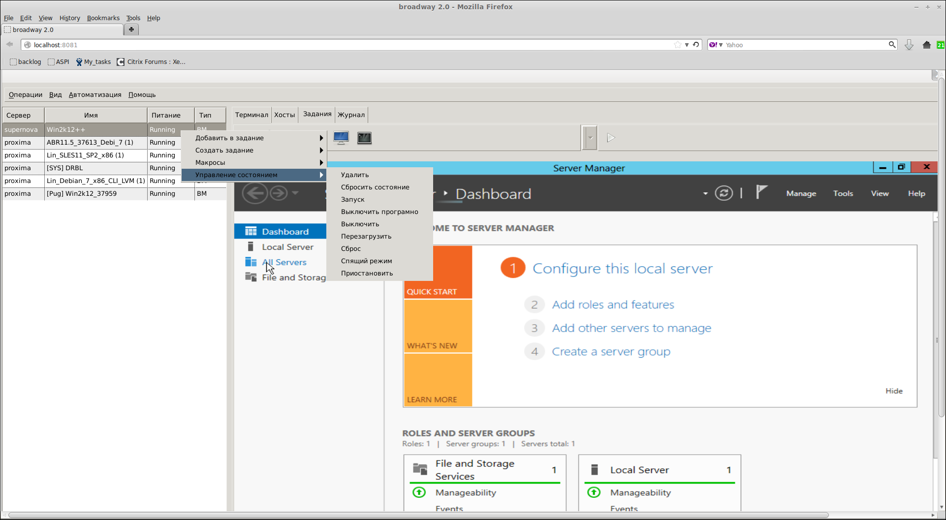
Task: Open the Manage menu in Server Manager
Action: coord(801,193)
